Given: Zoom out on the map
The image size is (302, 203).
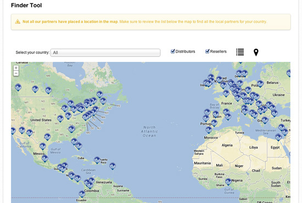Looking at the screenshot, I should click(x=16, y=74).
